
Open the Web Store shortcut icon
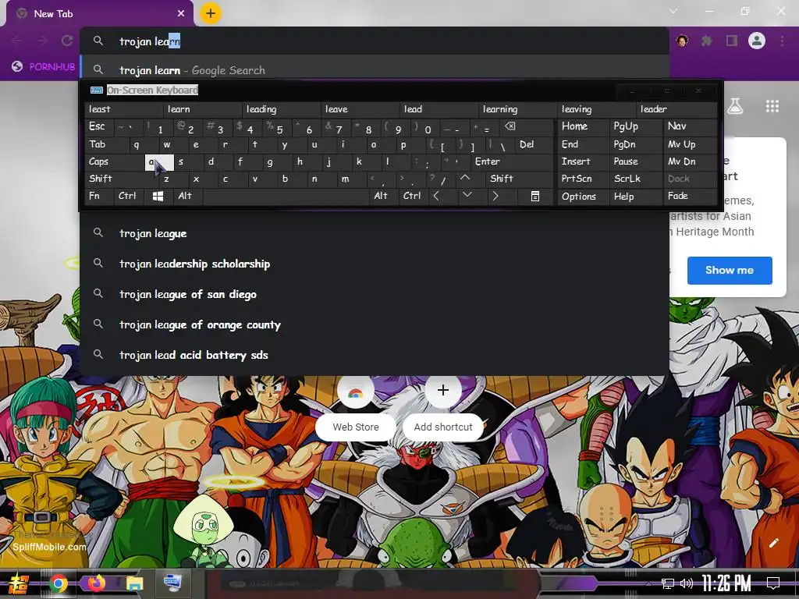[x=356, y=392]
